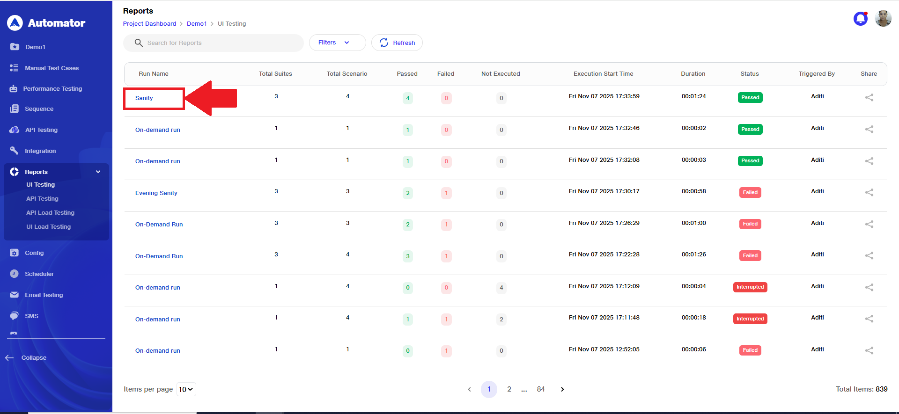Select API Load Testing under Reports
Screen dimensions: 899x414
pos(50,213)
